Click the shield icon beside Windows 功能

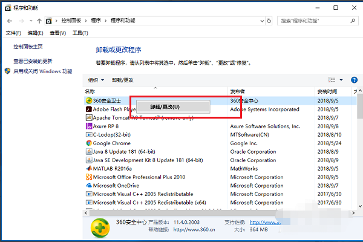[8, 71]
